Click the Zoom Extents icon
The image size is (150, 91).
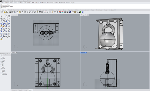(x=35, y=12)
